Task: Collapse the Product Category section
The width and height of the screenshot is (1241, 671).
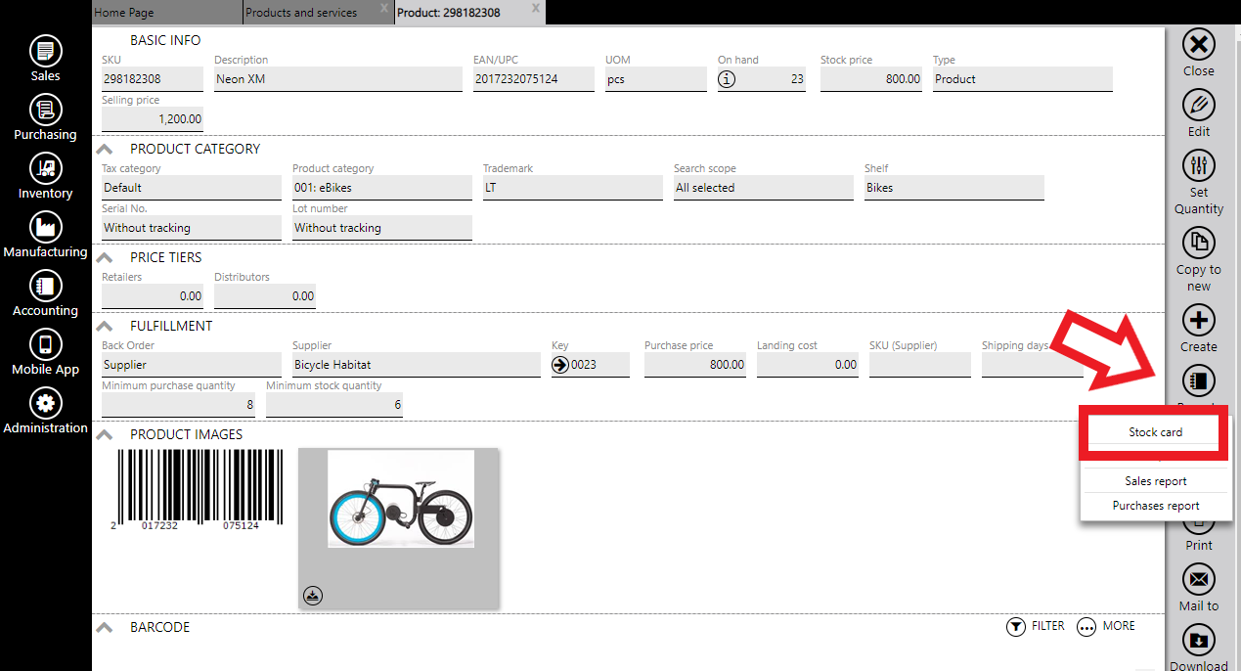Action: tap(104, 149)
